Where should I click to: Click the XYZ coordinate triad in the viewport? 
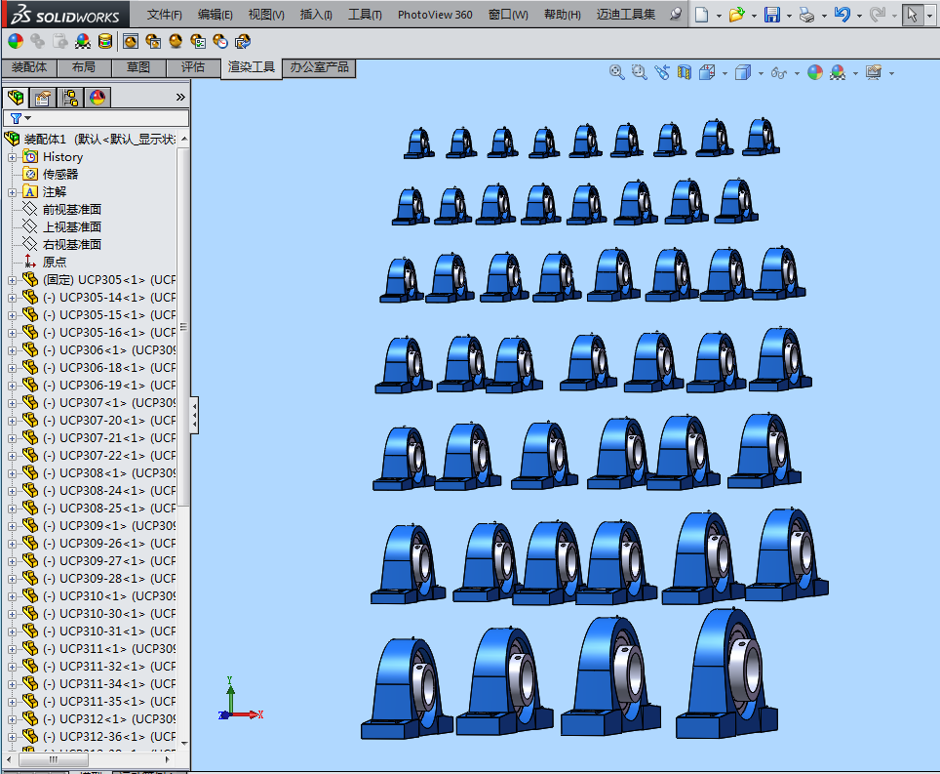click(240, 700)
